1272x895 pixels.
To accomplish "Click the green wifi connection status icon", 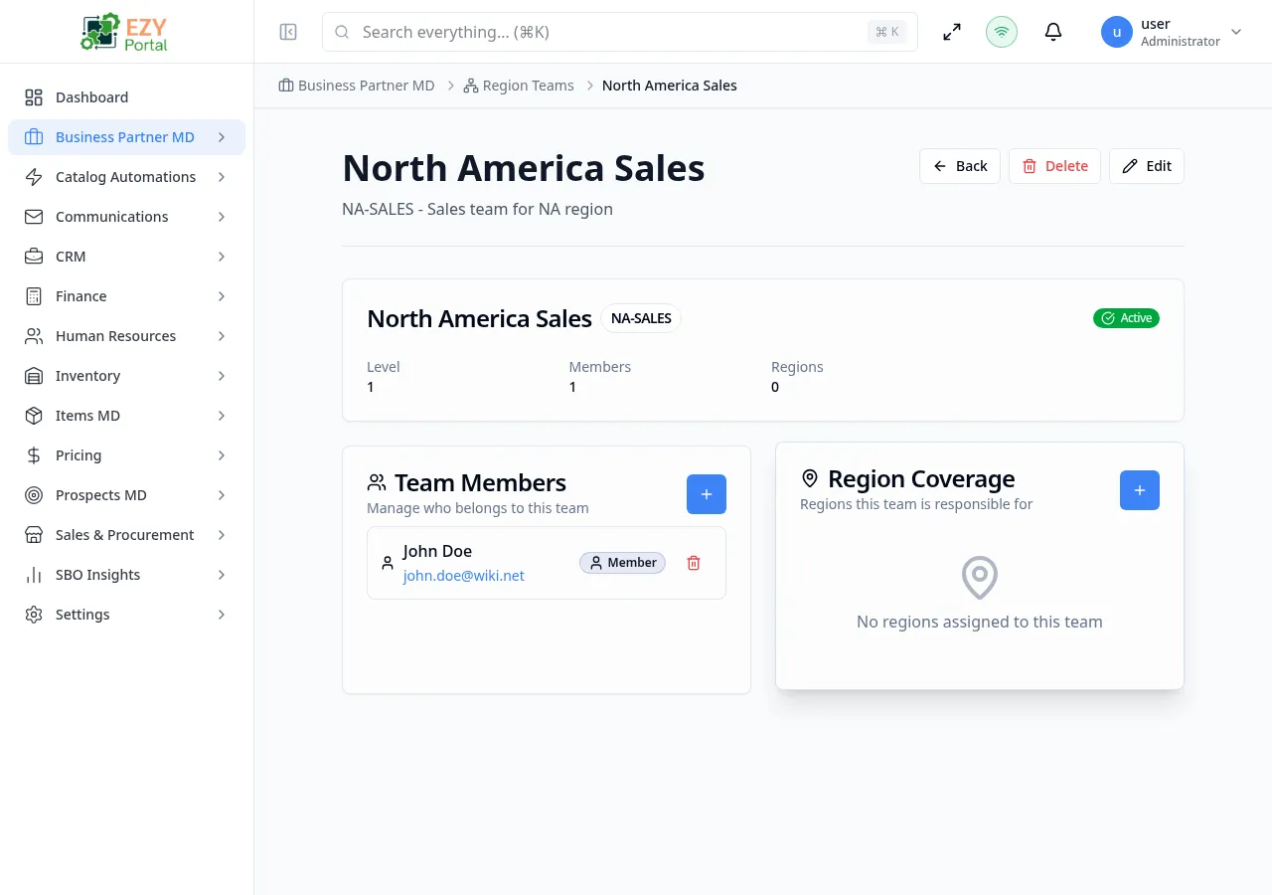I will click(x=1002, y=32).
